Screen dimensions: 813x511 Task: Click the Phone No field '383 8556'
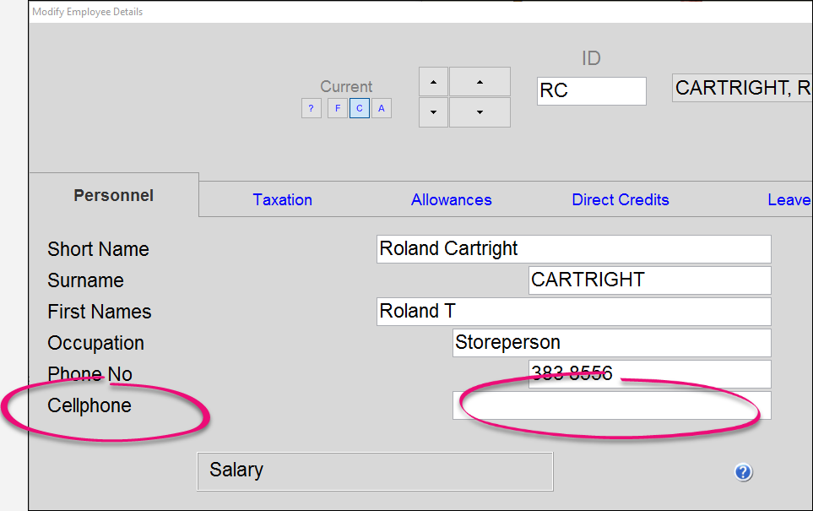pos(650,374)
